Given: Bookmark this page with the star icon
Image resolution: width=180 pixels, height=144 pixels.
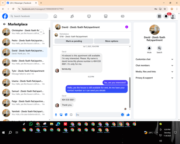Looking at the screenshot, I should click(x=165, y=9).
